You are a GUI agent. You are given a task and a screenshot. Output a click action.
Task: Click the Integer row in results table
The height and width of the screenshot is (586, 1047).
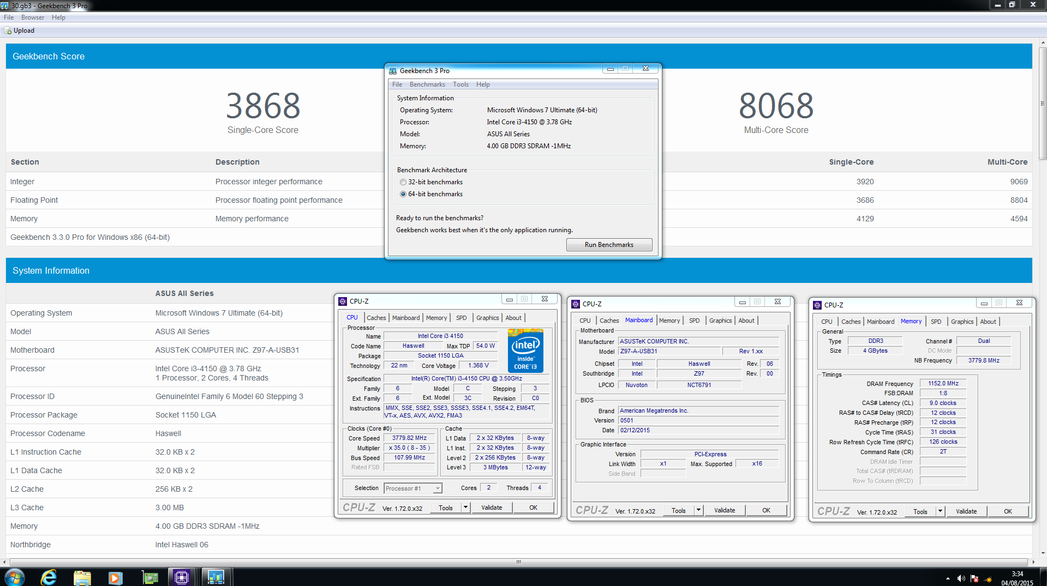tap(519, 182)
